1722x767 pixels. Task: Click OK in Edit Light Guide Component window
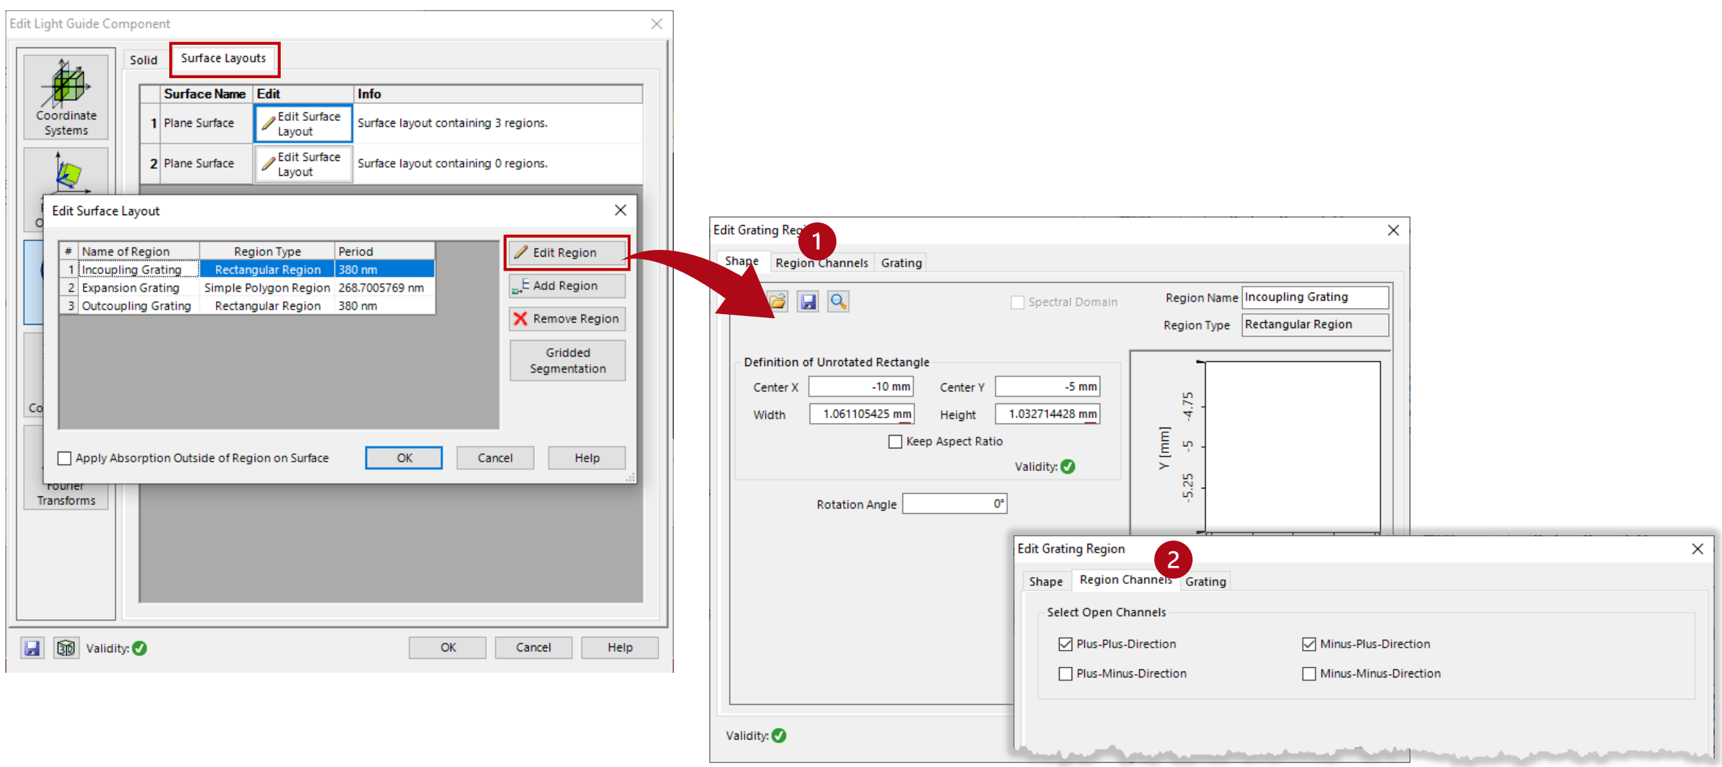click(448, 647)
